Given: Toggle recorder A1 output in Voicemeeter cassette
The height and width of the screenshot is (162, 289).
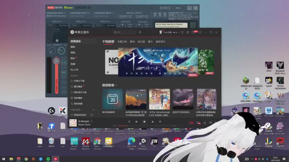Looking at the screenshot, I should [x=193, y=24].
